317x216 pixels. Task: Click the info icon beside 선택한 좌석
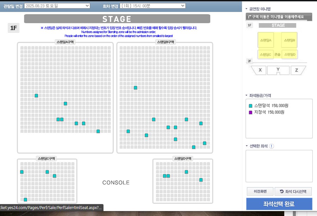point(272,146)
